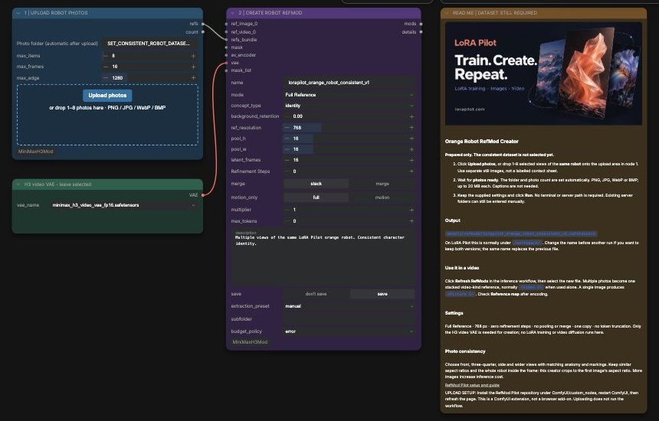Increase max_edge with plus icon
This screenshot has height=421, width=659.
pos(193,77)
